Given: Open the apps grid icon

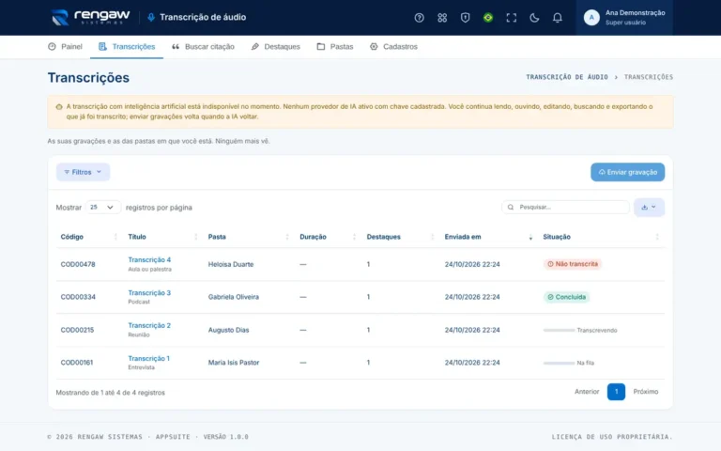Looking at the screenshot, I should click(x=442, y=18).
